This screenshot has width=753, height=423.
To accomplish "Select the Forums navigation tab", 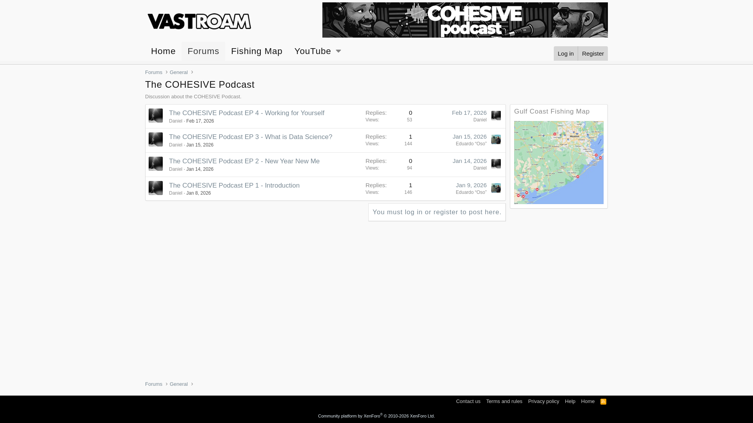I will pos(203,51).
